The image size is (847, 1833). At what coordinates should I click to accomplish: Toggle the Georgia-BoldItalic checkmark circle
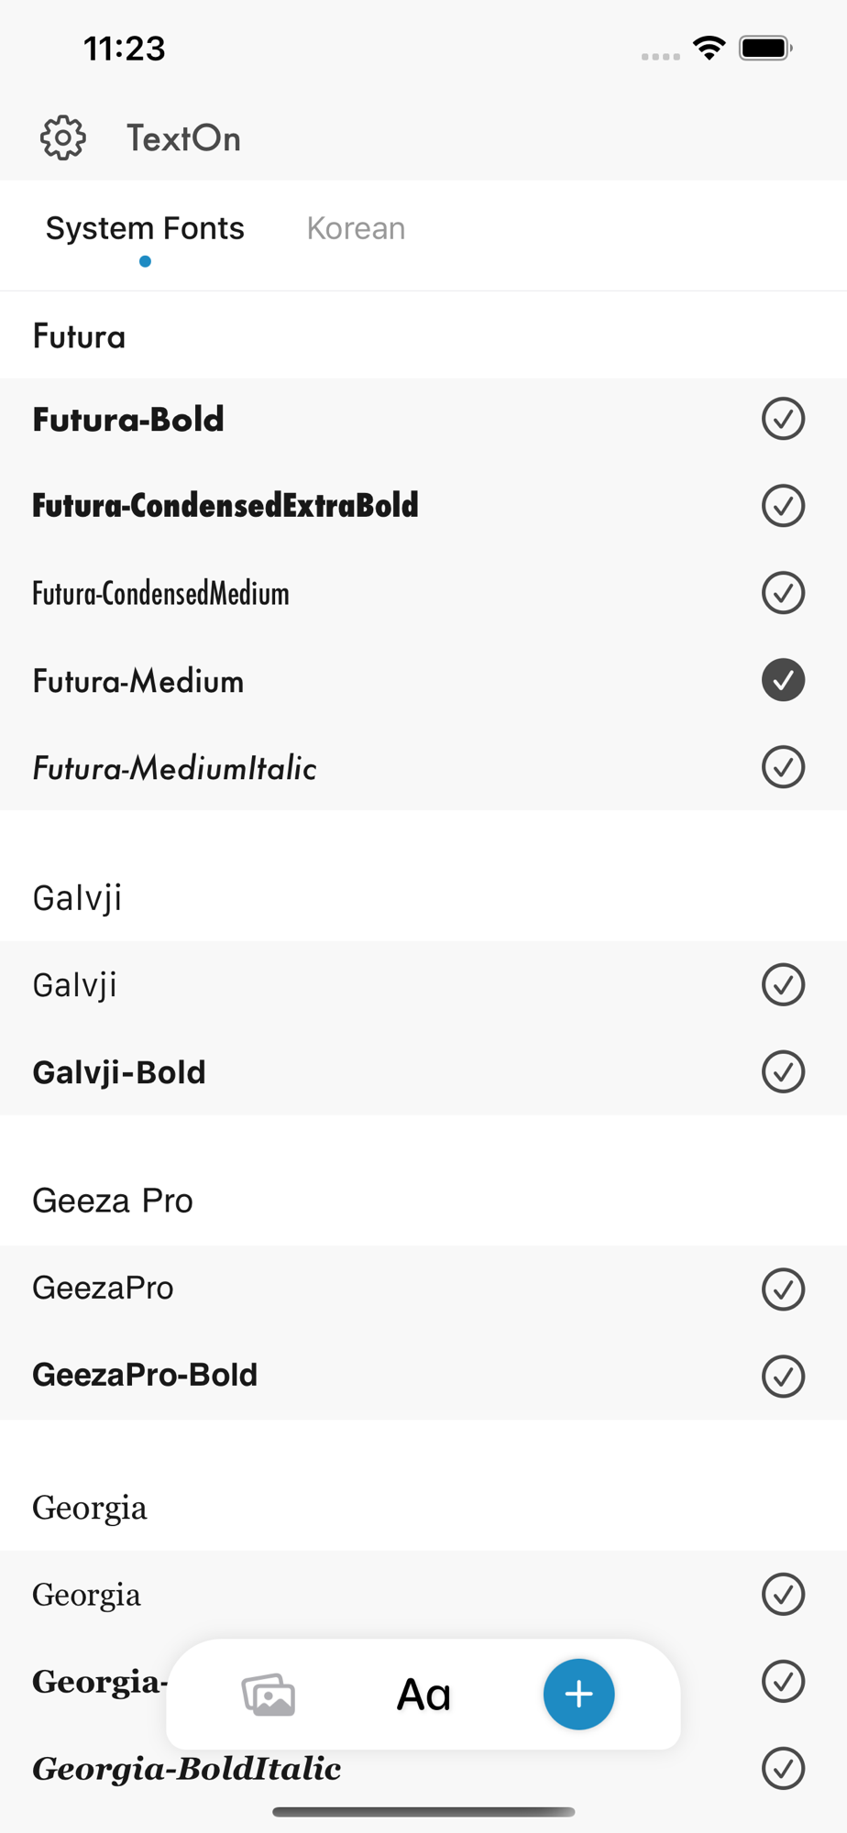coord(783,1768)
